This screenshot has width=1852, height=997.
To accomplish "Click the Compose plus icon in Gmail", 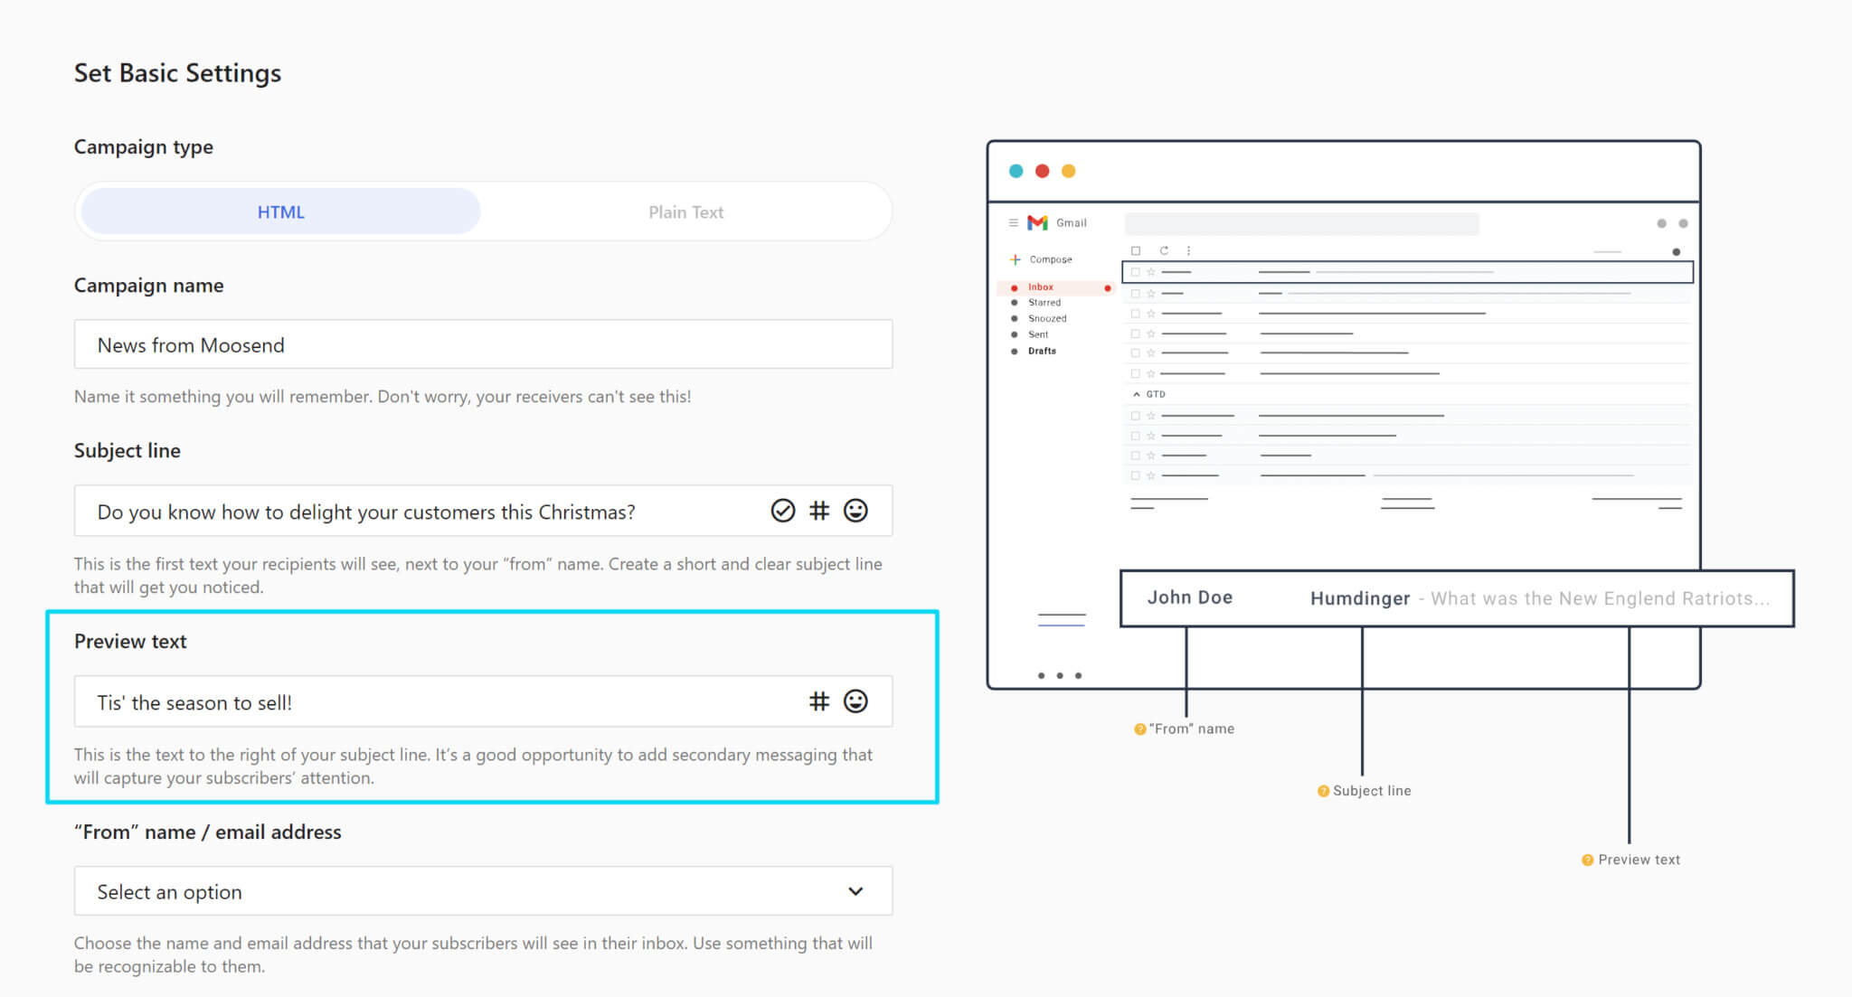I will tap(1015, 259).
